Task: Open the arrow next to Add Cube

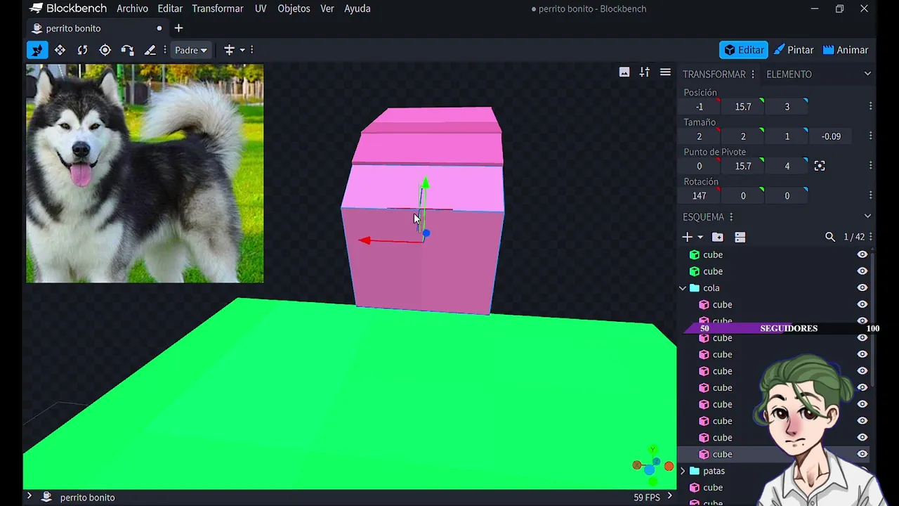Action: pos(700,238)
